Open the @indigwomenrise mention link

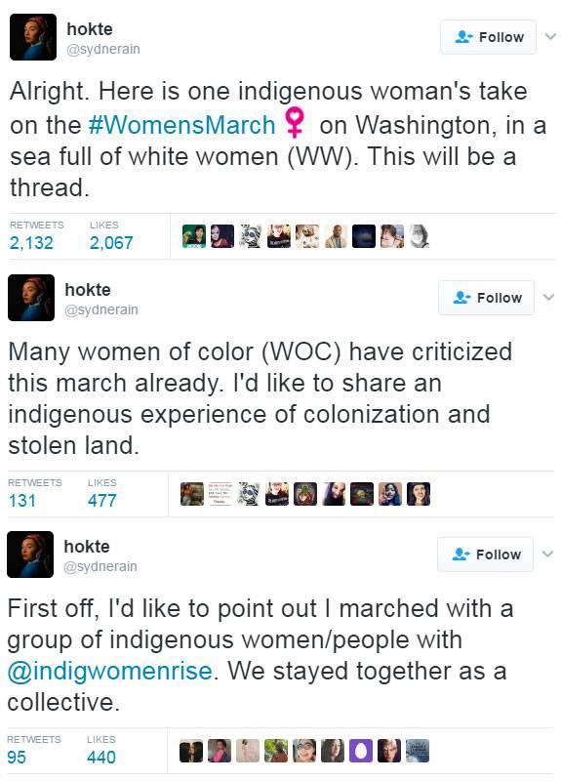[x=110, y=671]
